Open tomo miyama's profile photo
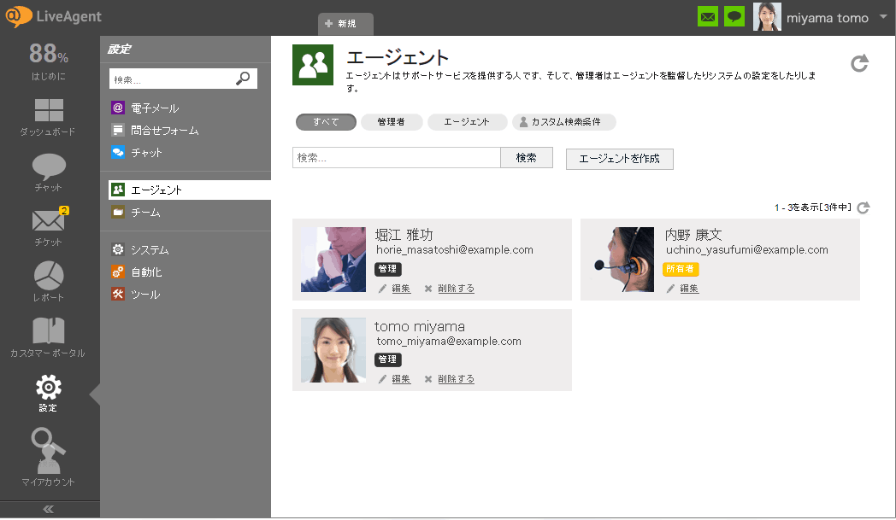The width and height of the screenshot is (896, 520). (333, 350)
